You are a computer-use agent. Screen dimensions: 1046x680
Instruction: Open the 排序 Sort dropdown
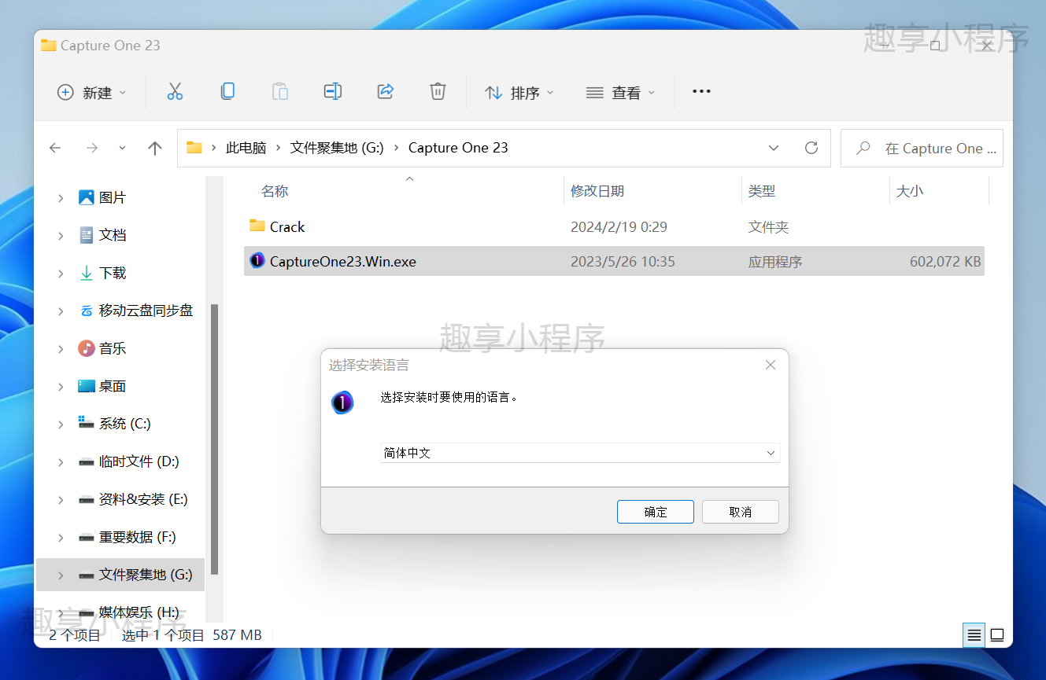pos(519,93)
